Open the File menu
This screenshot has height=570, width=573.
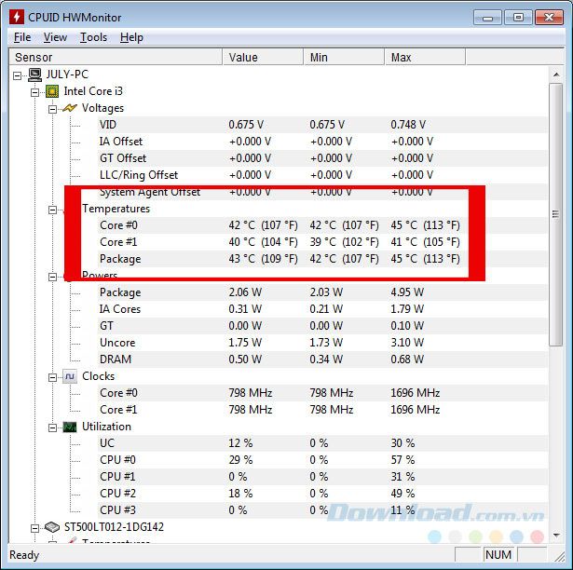[22, 37]
